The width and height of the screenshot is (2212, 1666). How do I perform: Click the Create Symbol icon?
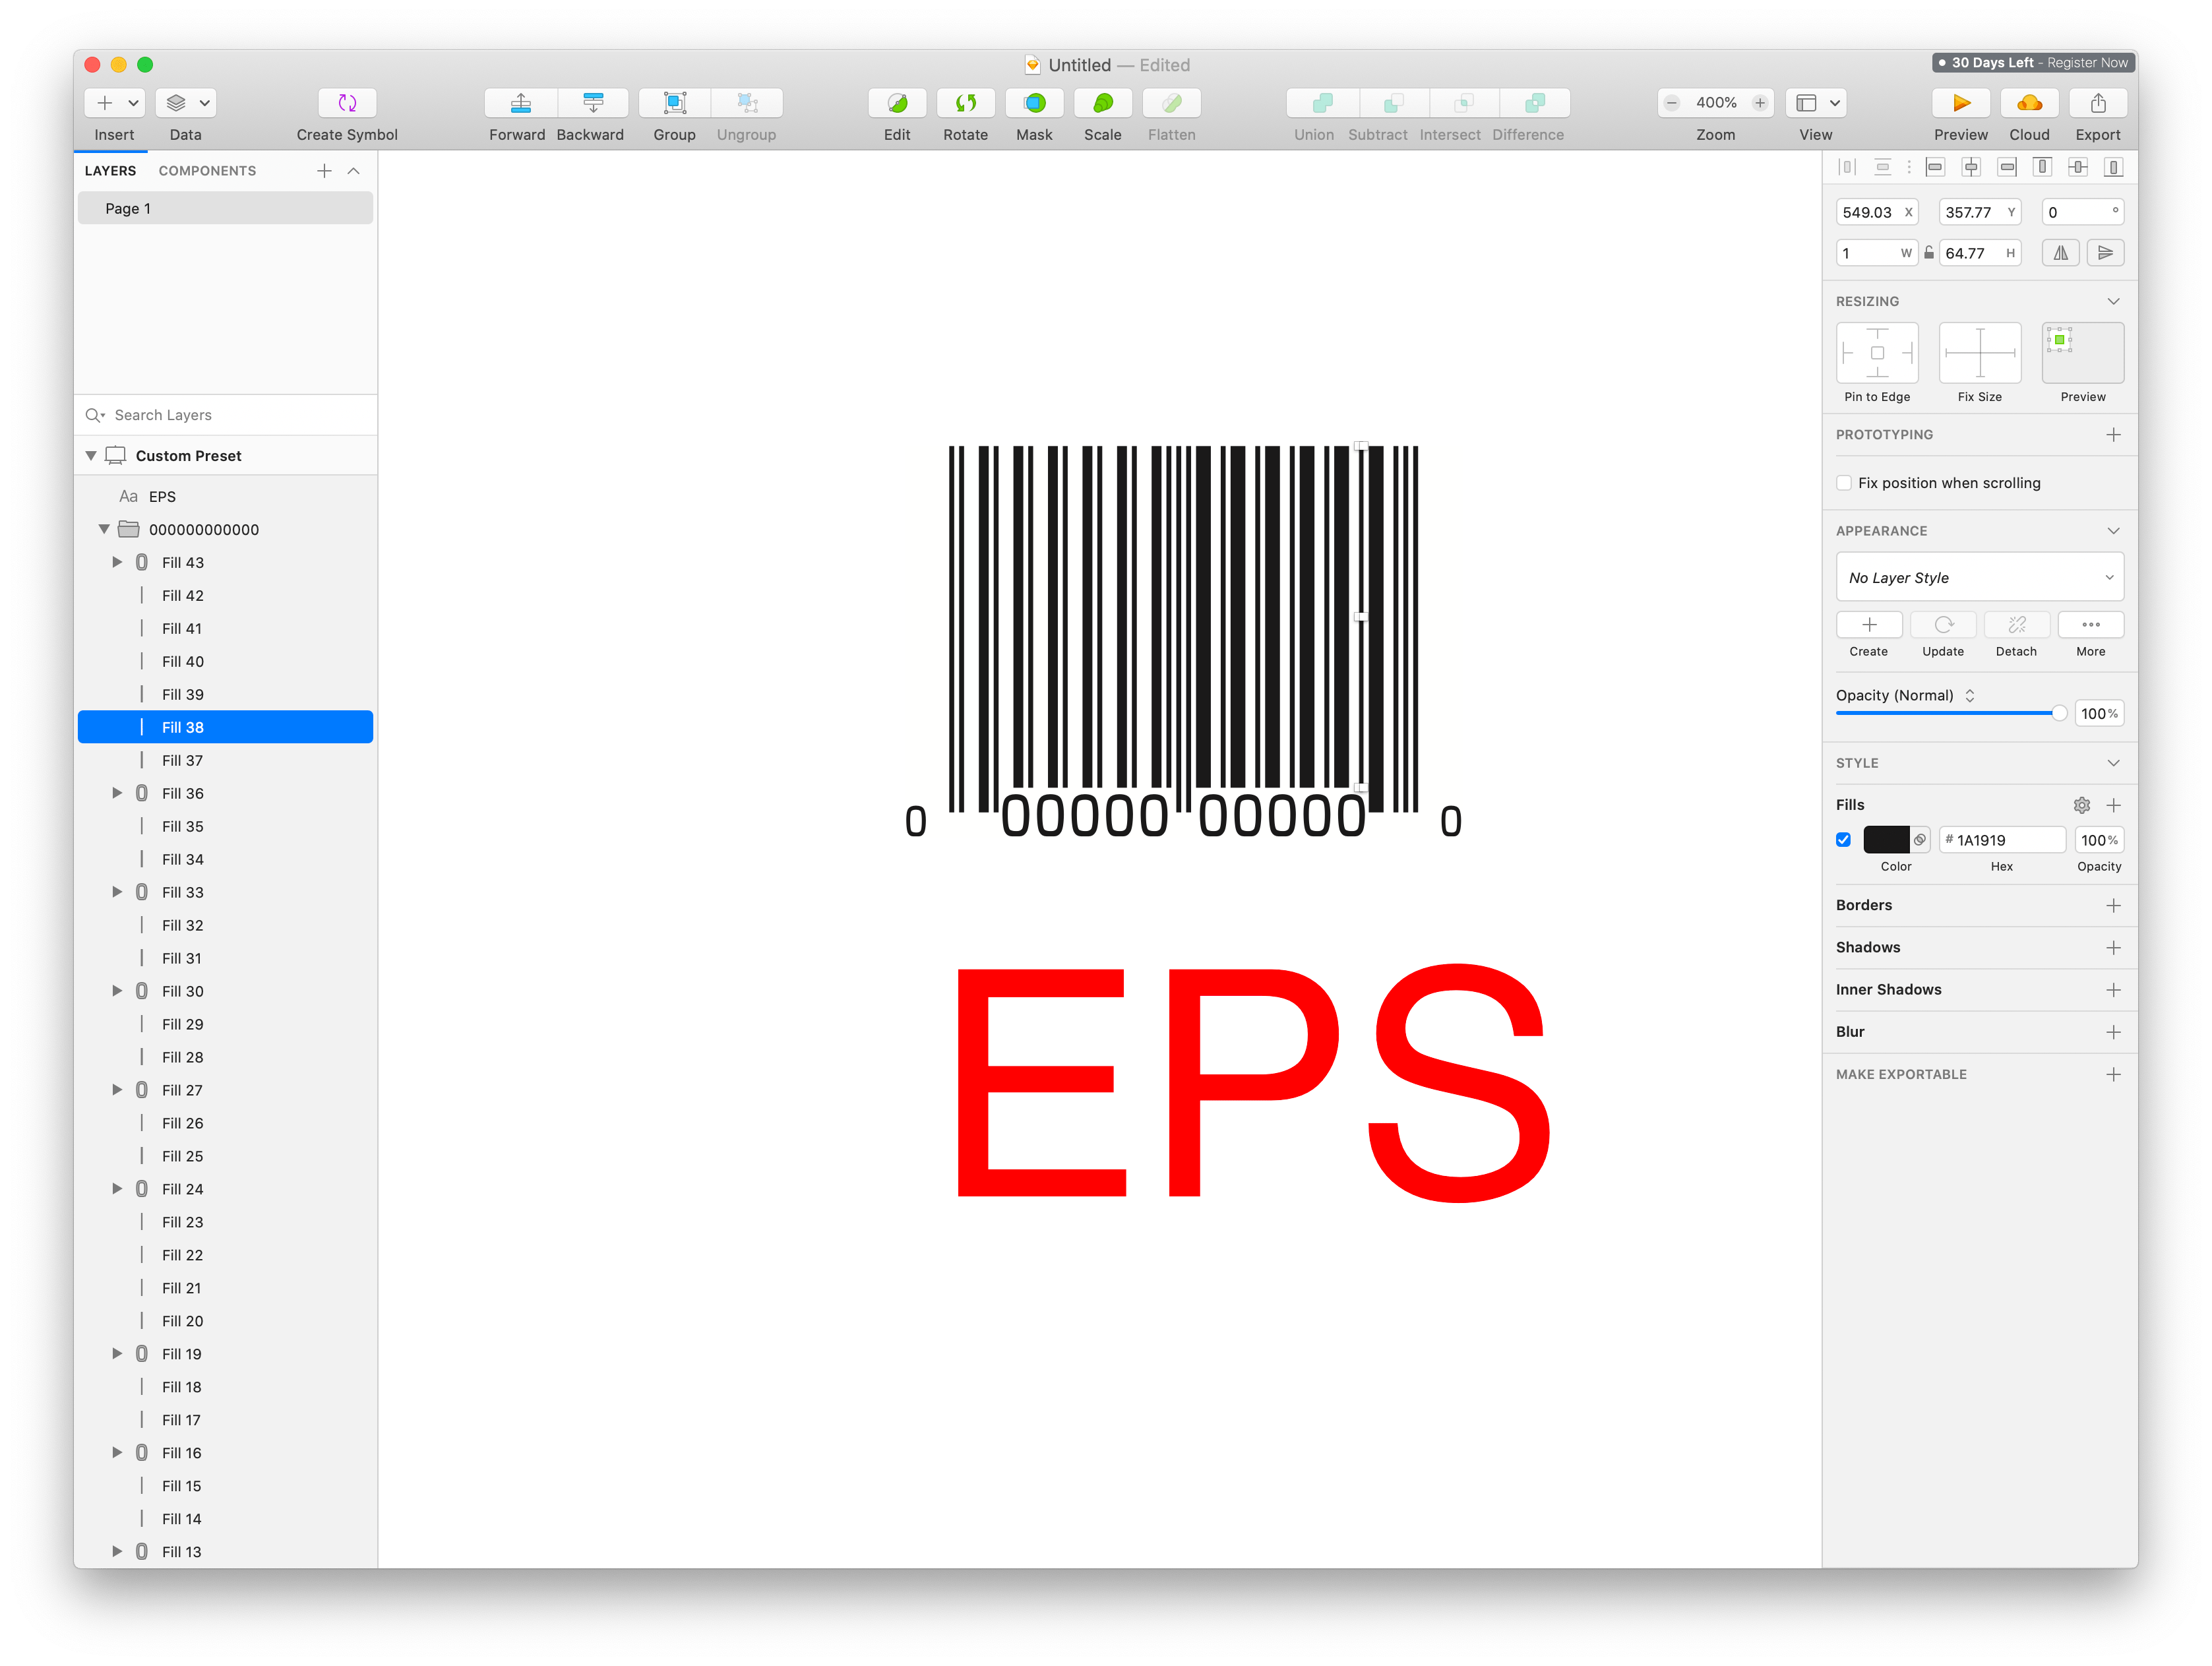click(x=347, y=103)
